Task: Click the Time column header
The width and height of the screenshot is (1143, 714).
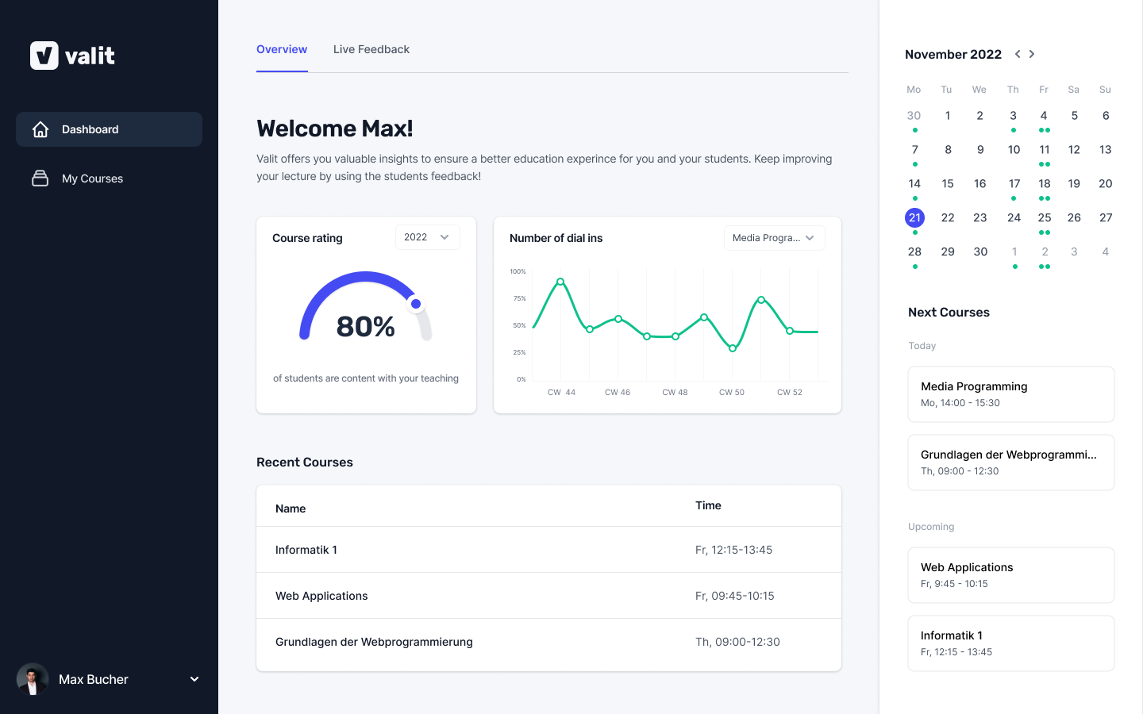Action: point(708,505)
